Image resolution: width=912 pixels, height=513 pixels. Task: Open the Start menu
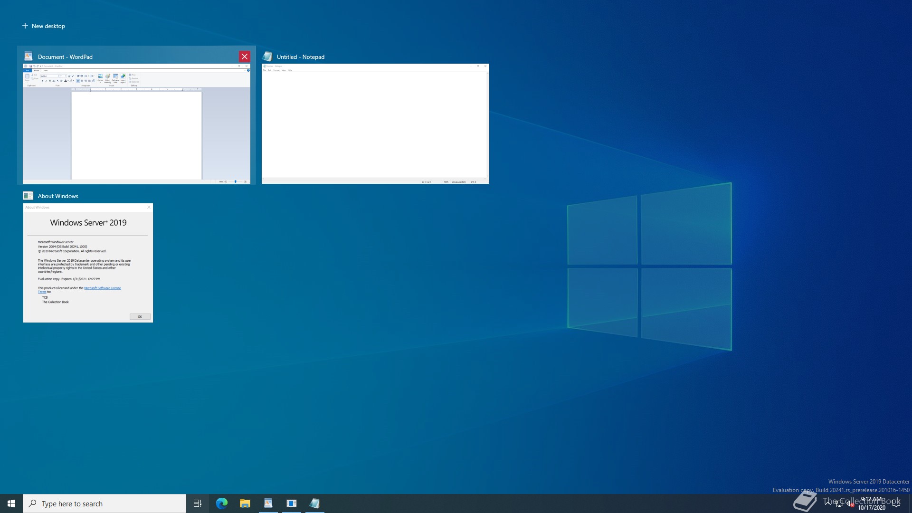11,503
